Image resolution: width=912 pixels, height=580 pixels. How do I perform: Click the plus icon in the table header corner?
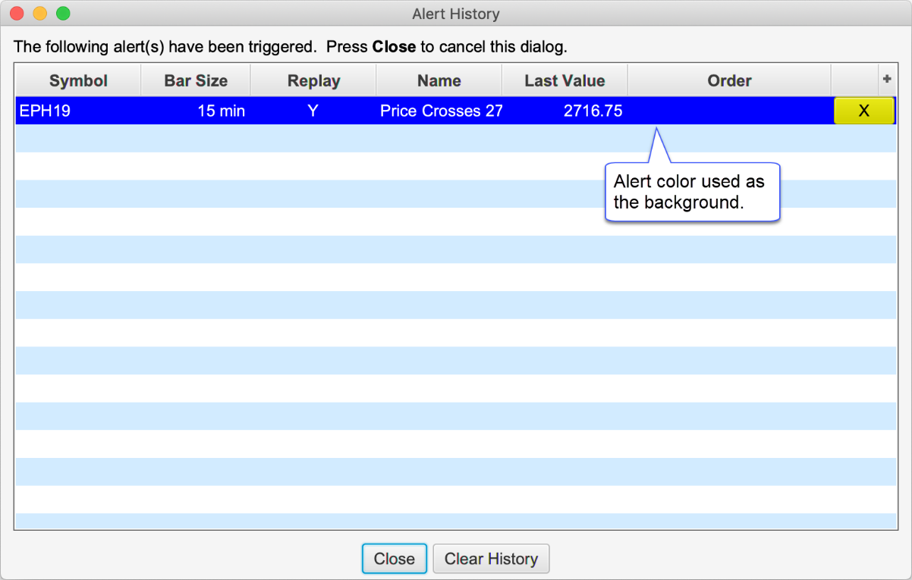tap(886, 79)
